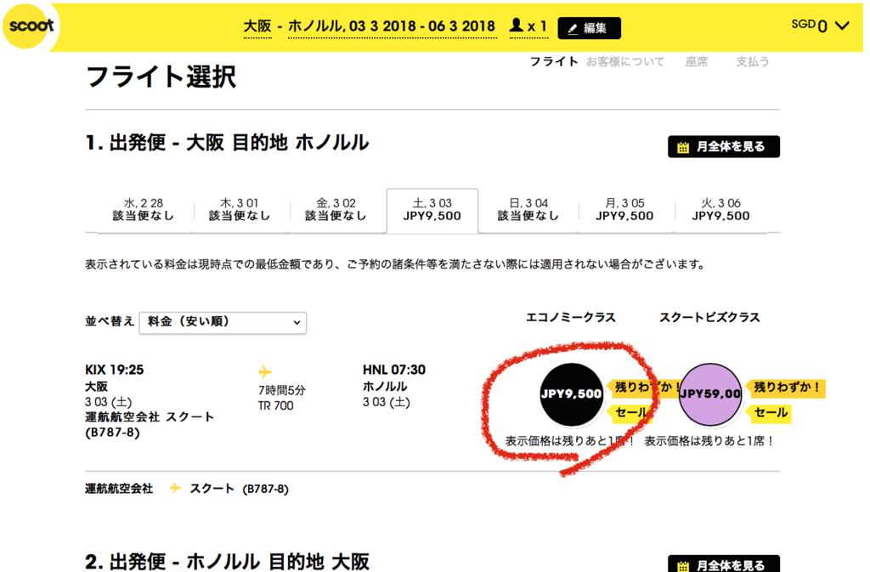Click 月全体を見る for the outbound flight
Screen dimensions: 870x572
point(724,146)
